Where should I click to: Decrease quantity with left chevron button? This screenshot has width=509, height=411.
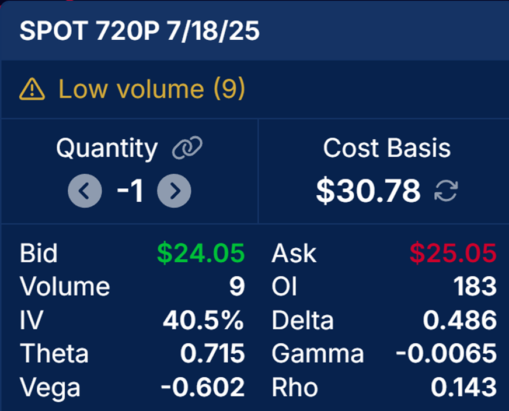pyautogui.click(x=85, y=191)
